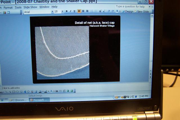Open the Arial font name dropdown
Image resolution: width=180 pixels, height=120 pixels.
click(52, 12)
